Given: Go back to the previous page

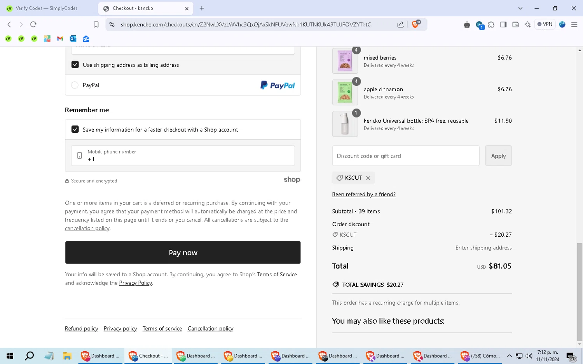Looking at the screenshot, I should [x=9, y=24].
